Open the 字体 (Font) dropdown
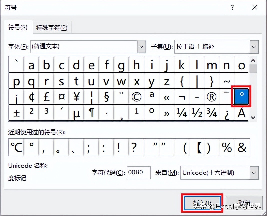 [x=141, y=47]
